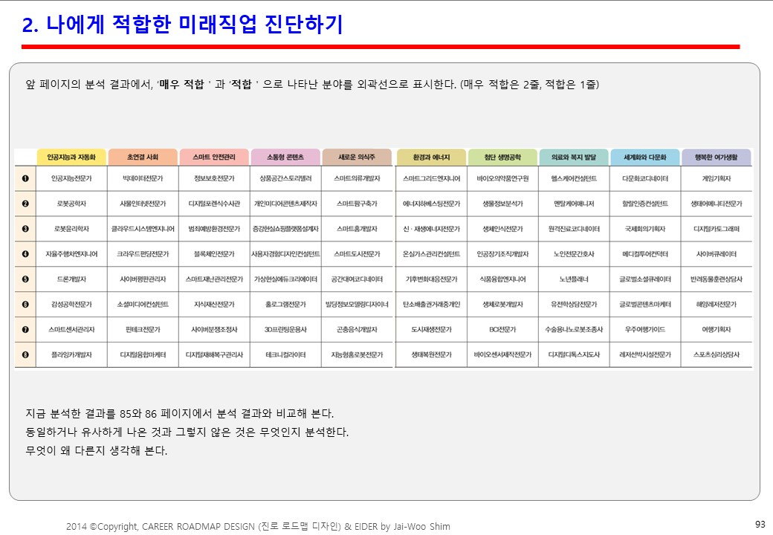773x535 pixels.
Task: Select the '스마트의류개발자' cell
Action: pos(357,178)
